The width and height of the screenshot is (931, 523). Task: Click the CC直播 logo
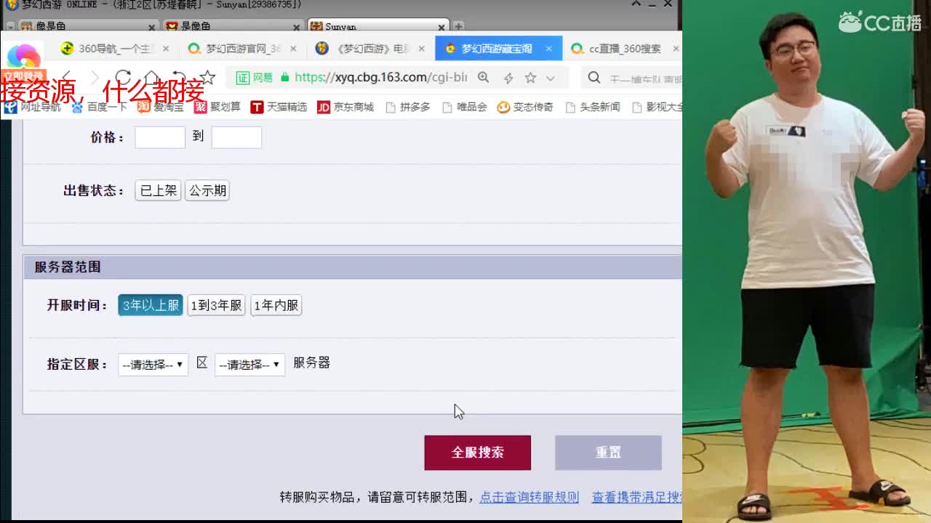tap(881, 22)
